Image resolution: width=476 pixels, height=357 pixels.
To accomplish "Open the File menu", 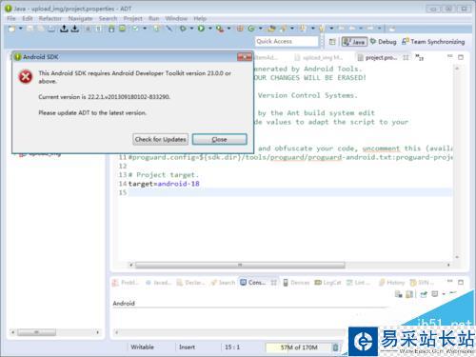I will [x=11, y=18].
